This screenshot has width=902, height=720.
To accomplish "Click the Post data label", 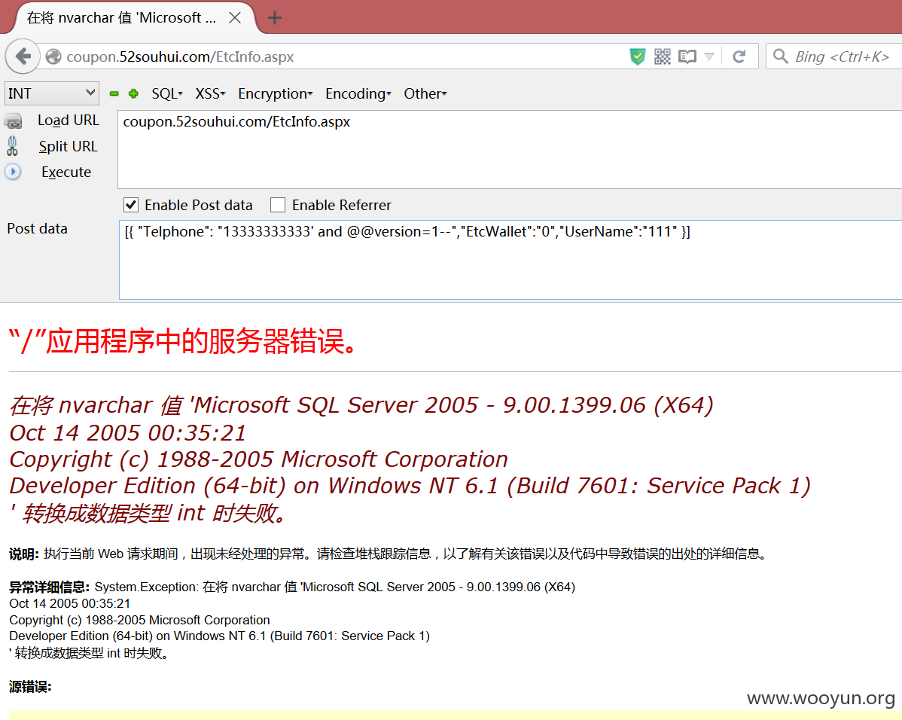I will tap(38, 228).
